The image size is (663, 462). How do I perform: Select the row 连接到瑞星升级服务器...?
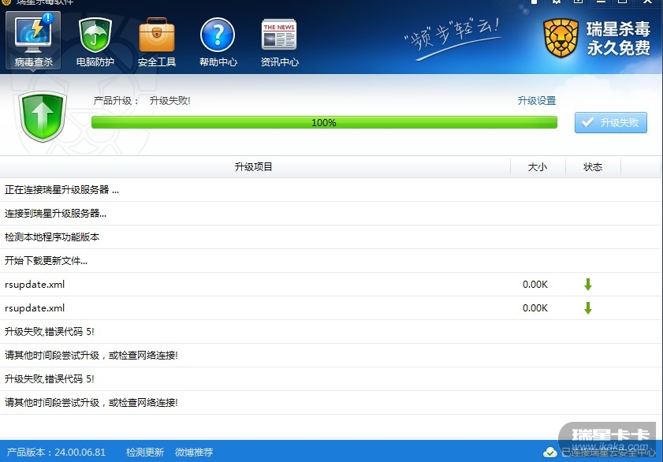pos(330,214)
